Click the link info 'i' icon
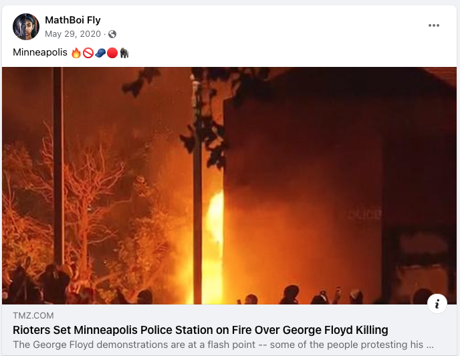460x356 pixels. pos(437,303)
